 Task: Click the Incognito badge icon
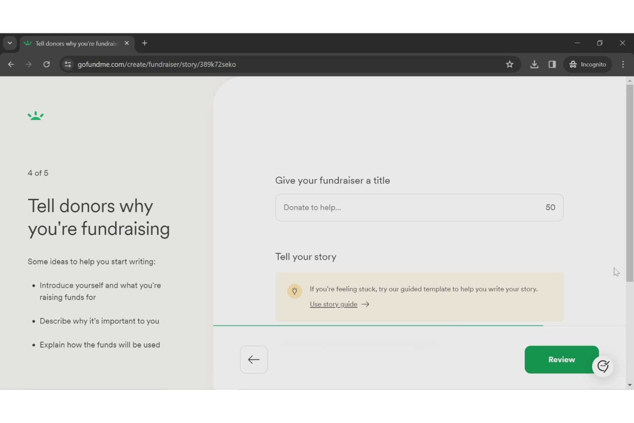pos(573,64)
